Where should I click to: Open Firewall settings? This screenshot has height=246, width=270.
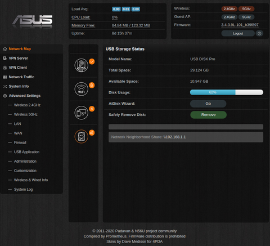20,142
